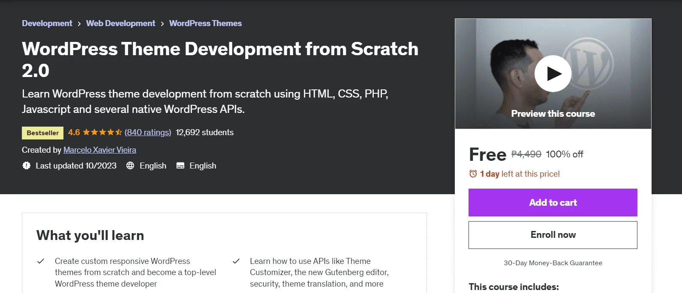
Task: Click '1 day left at this price!'
Action: point(520,174)
